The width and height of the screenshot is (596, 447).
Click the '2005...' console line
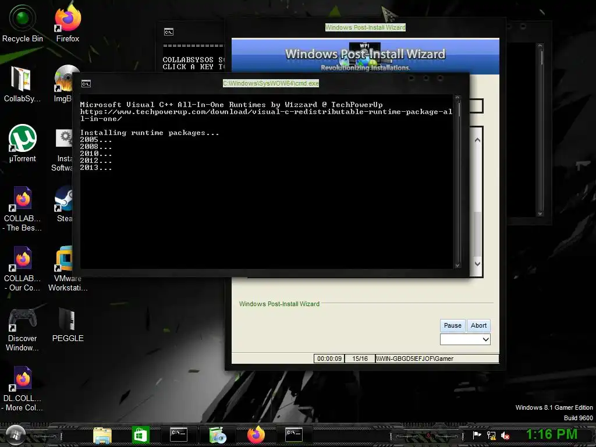point(96,140)
